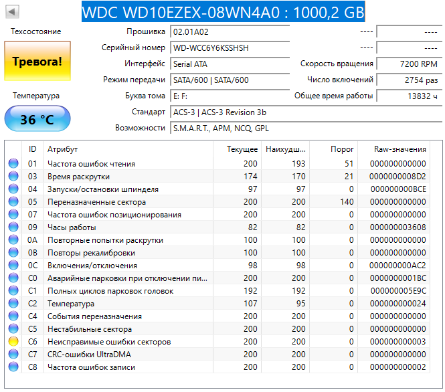Screen dimensions: 445x392
Task: Select the row Повторы рекалибровки
Action: click(219, 252)
